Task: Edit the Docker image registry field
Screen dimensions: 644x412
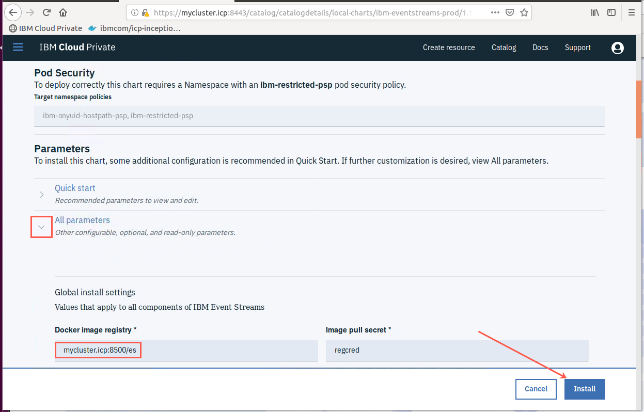Action: 186,351
